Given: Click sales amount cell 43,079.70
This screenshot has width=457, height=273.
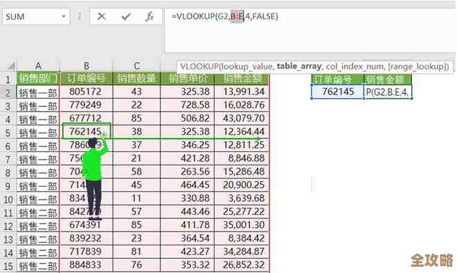Looking at the screenshot, I should point(242,118).
